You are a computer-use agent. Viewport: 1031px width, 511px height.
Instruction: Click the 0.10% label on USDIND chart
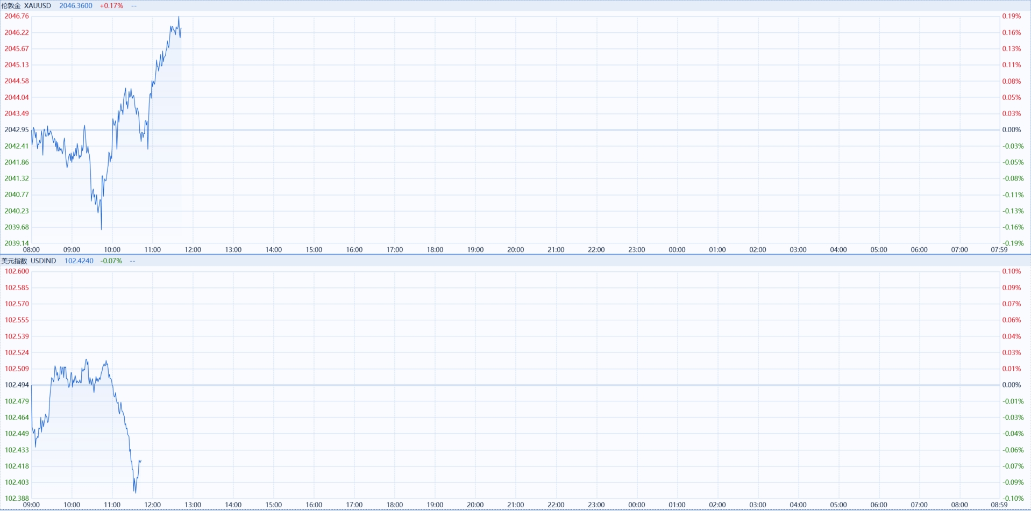[1011, 272]
